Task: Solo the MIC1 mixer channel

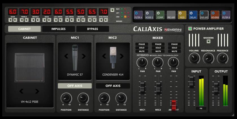Action: [142, 48]
